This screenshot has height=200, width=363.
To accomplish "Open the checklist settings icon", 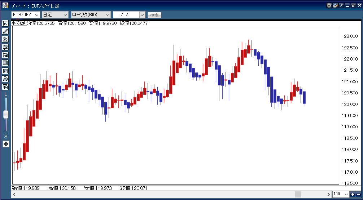I will (x=5, y=71).
